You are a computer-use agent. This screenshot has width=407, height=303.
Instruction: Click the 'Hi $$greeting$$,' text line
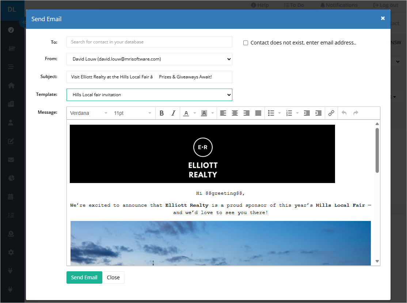[220, 193]
